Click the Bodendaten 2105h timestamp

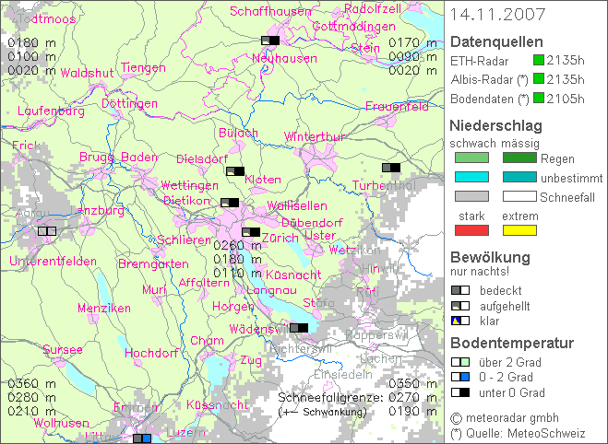(566, 99)
